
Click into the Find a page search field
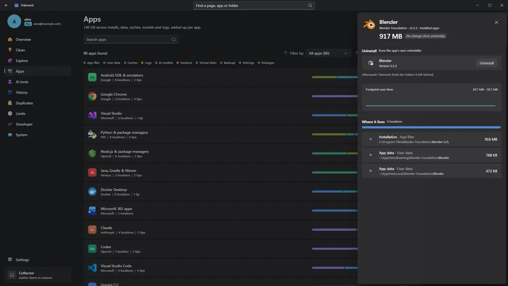click(254, 6)
